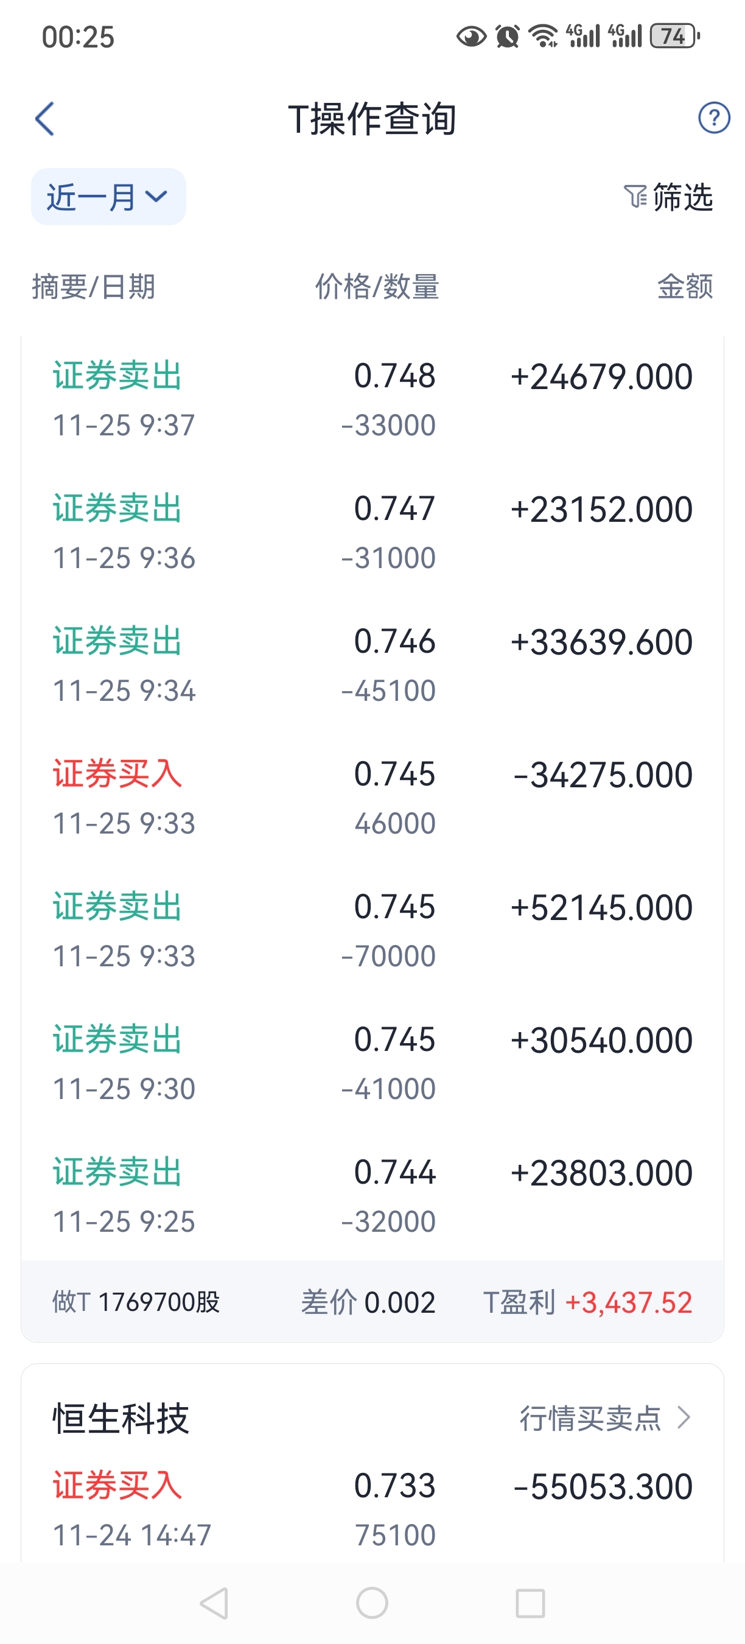The height and width of the screenshot is (1644, 745).
Task: Tap the 摘要/日期 column header
Action: pyautogui.click(x=94, y=287)
